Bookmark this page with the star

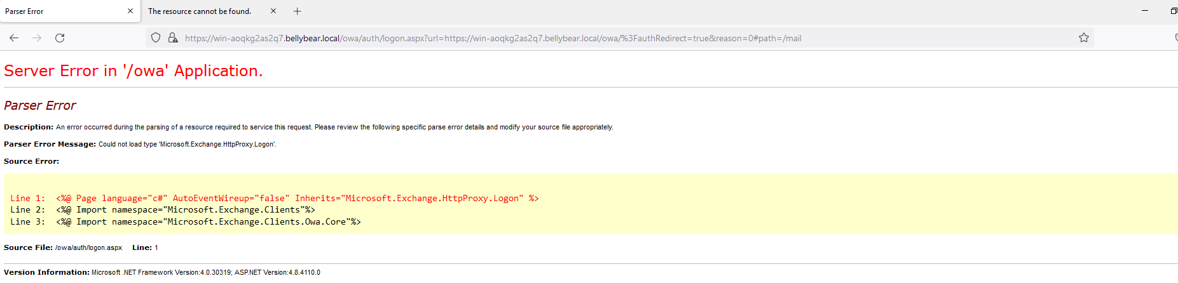(1084, 38)
